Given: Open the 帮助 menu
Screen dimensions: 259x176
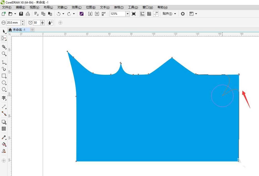Looking at the screenshot, I should click(x=162, y=7).
